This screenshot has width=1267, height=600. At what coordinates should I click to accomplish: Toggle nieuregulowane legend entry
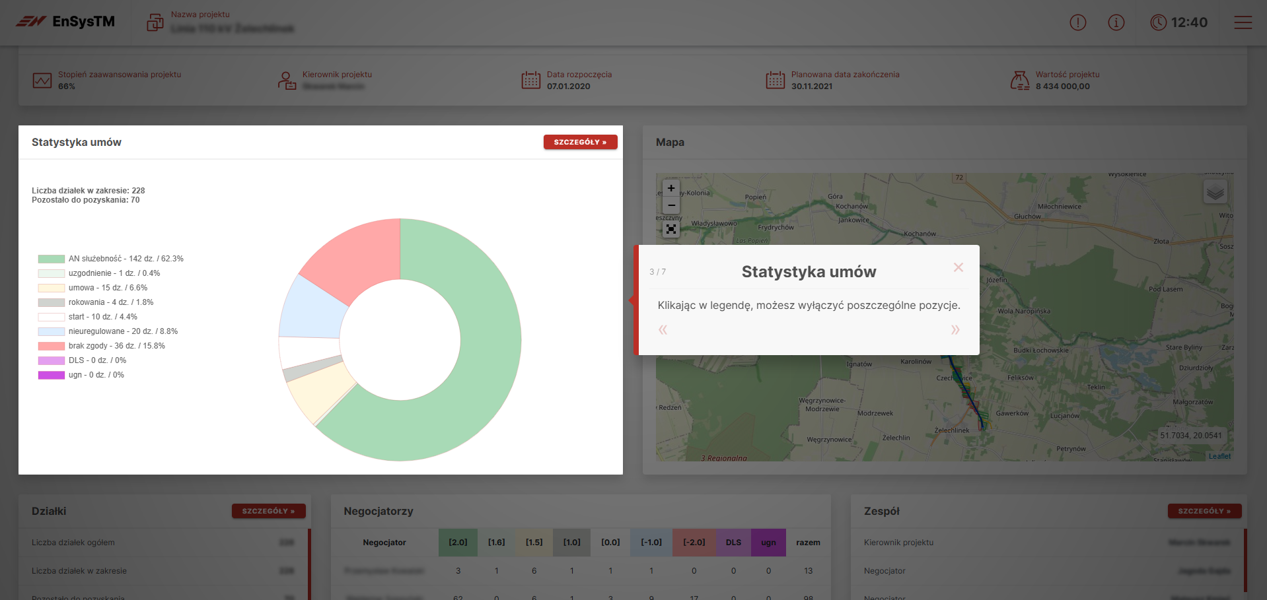(123, 331)
